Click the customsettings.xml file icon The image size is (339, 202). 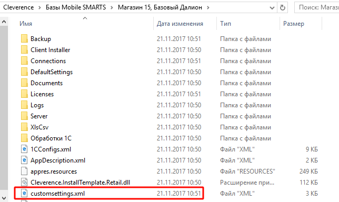tap(24, 193)
